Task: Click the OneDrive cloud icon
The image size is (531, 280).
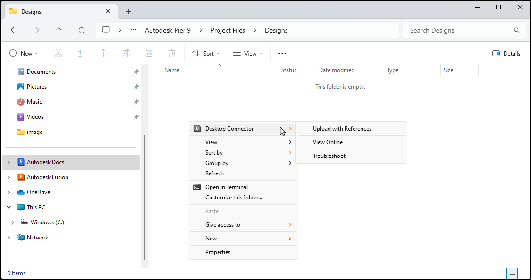Action: point(21,192)
